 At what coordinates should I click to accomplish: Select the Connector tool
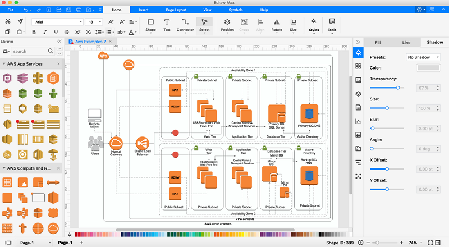click(185, 25)
